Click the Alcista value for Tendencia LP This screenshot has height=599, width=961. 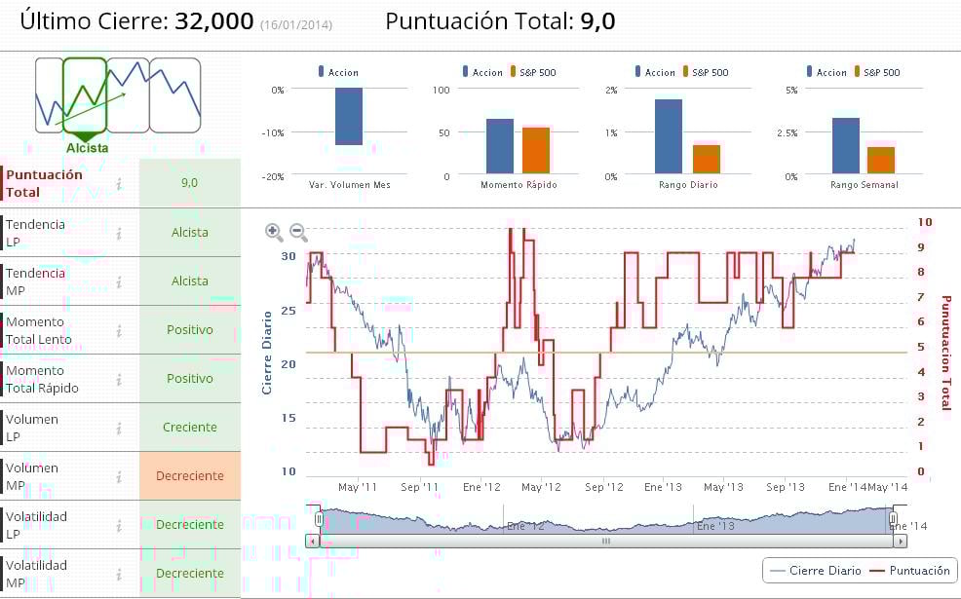click(190, 232)
